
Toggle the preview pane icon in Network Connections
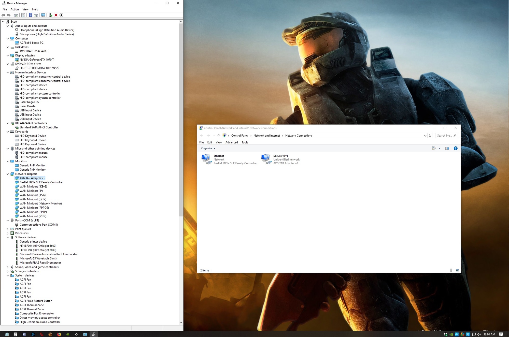(447, 148)
